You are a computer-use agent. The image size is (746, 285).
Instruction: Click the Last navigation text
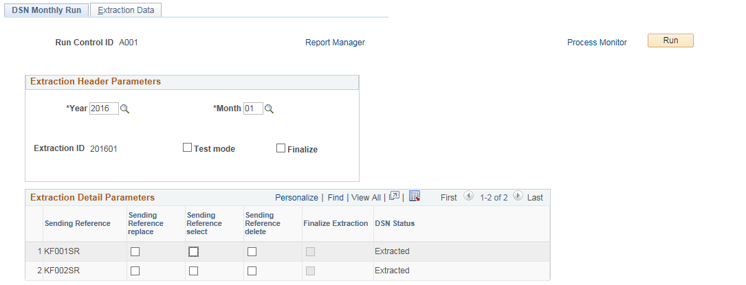point(535,198)
